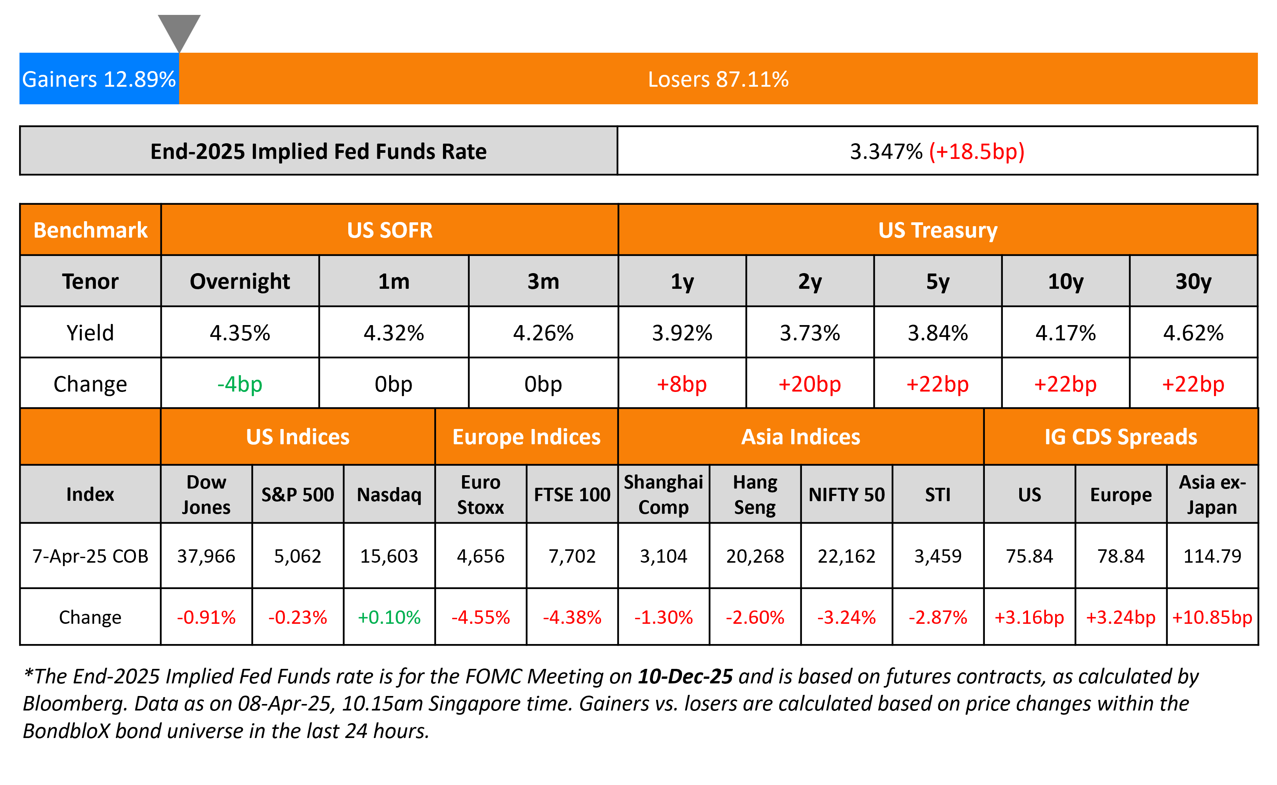
Task: Select the US Treasury header
Action: [938, 230]
